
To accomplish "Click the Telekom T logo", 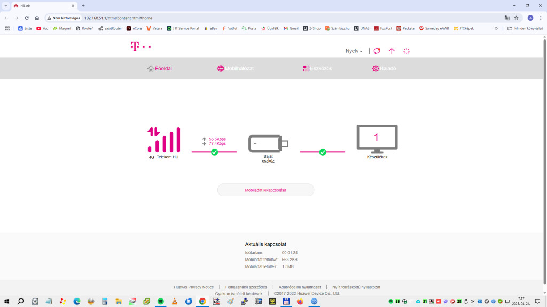I will click(140, 46).
